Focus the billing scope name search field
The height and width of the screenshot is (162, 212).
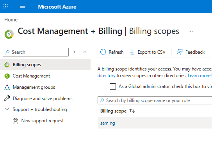pos(155,100)
